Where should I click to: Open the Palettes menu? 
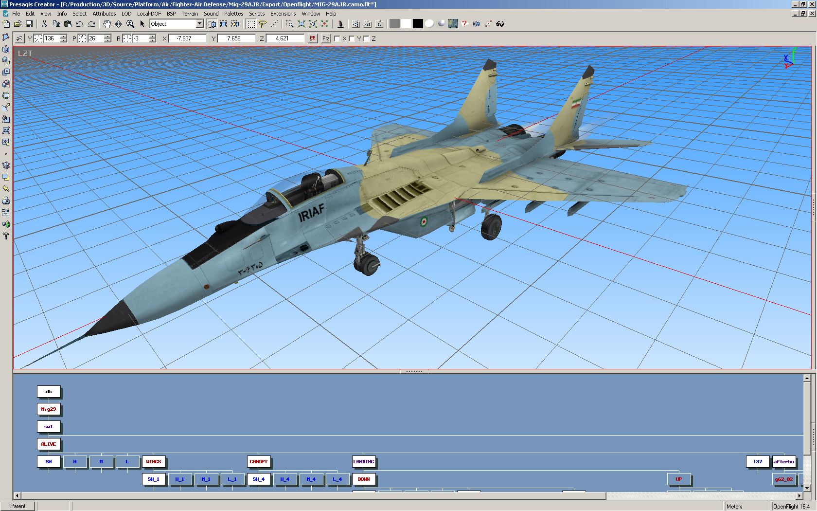(233, 14)
